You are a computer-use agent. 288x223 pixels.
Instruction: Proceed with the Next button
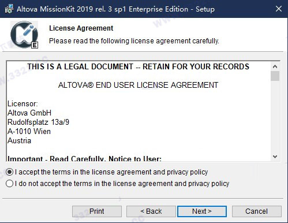[202, 211]
